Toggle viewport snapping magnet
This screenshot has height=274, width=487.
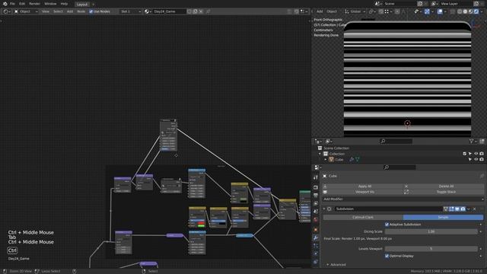380,11
